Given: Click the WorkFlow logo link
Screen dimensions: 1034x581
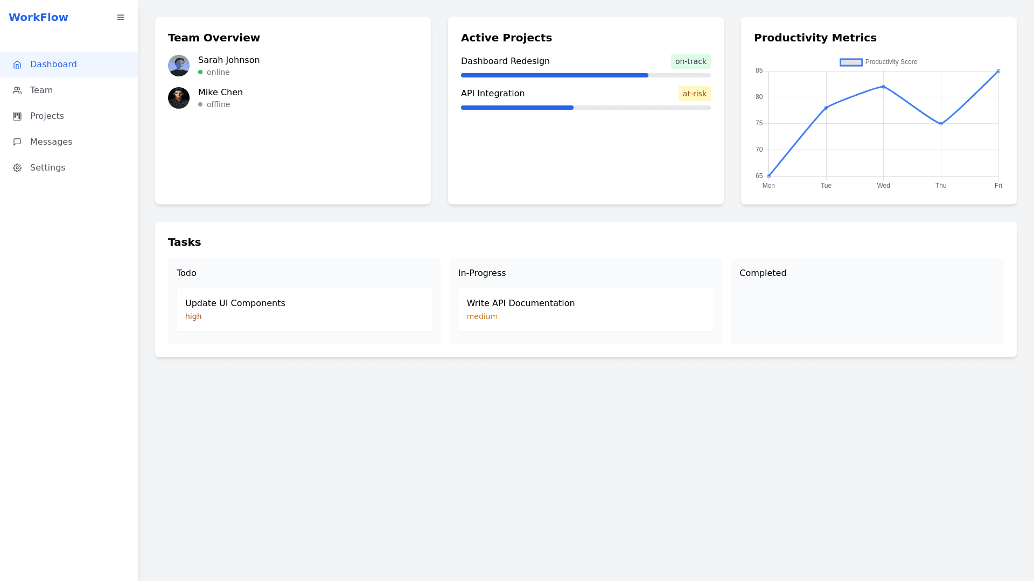Looking at the screenshot, I should coord(38,17).
